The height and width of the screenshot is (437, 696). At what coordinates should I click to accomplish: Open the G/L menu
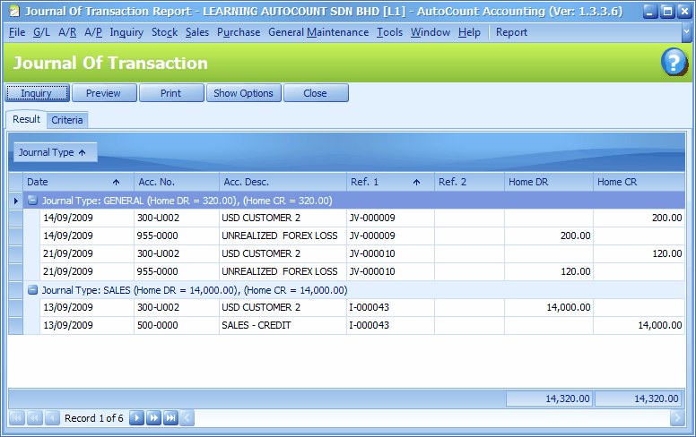41,32
